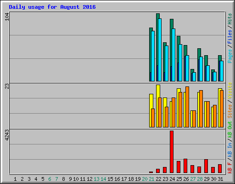235x184 pixels.
Task: Click green weekend day 27 label
Action: point(193,179)
